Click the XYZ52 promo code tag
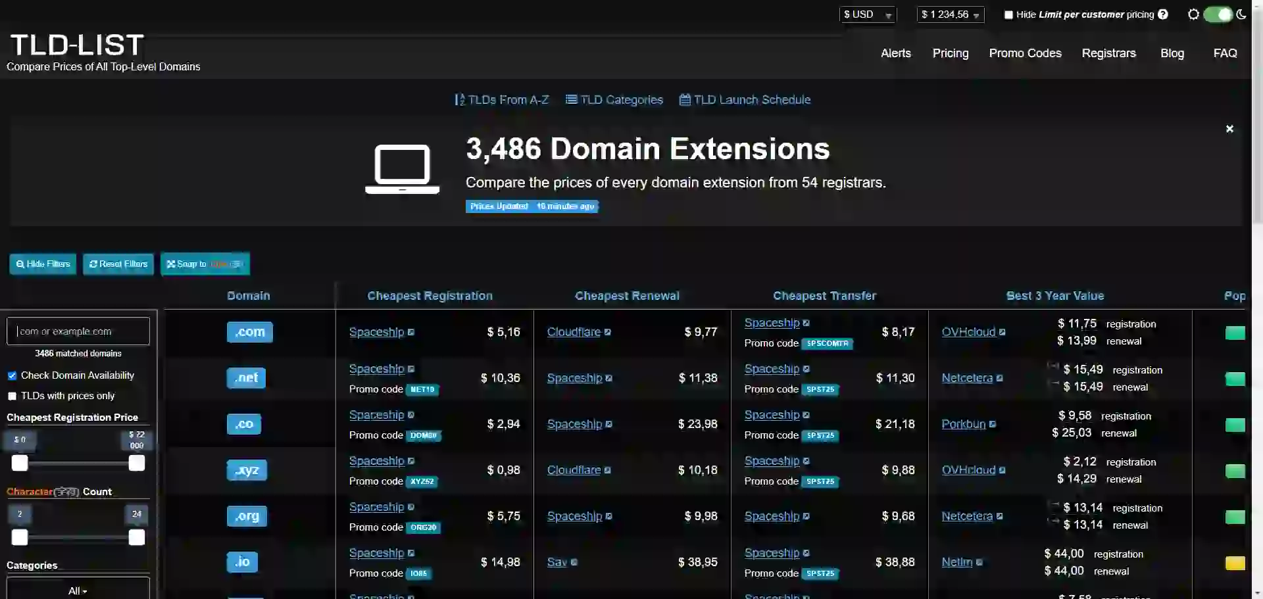The height and width of the screenshot is (599, 1263). point(422,481)
